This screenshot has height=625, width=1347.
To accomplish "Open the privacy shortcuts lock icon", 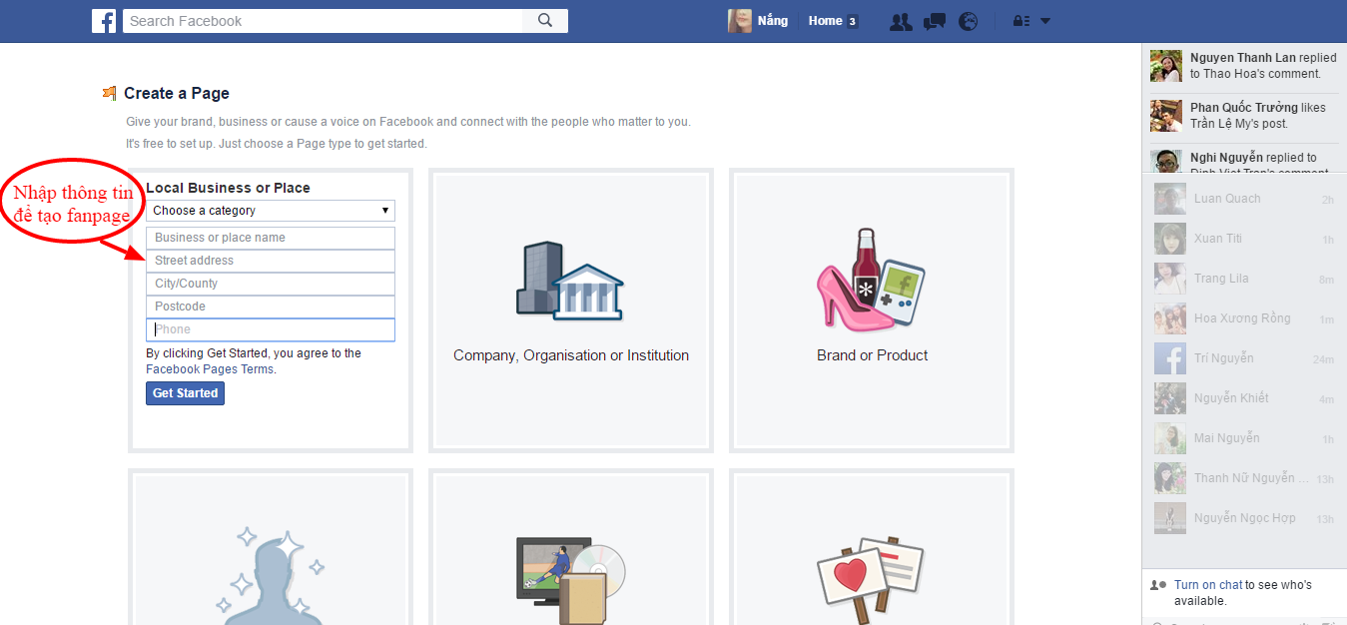I will coord(1020,21).
